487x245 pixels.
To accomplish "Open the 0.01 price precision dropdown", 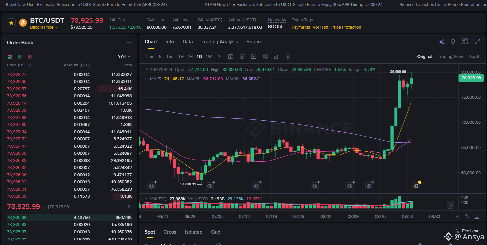I will 124,57.
